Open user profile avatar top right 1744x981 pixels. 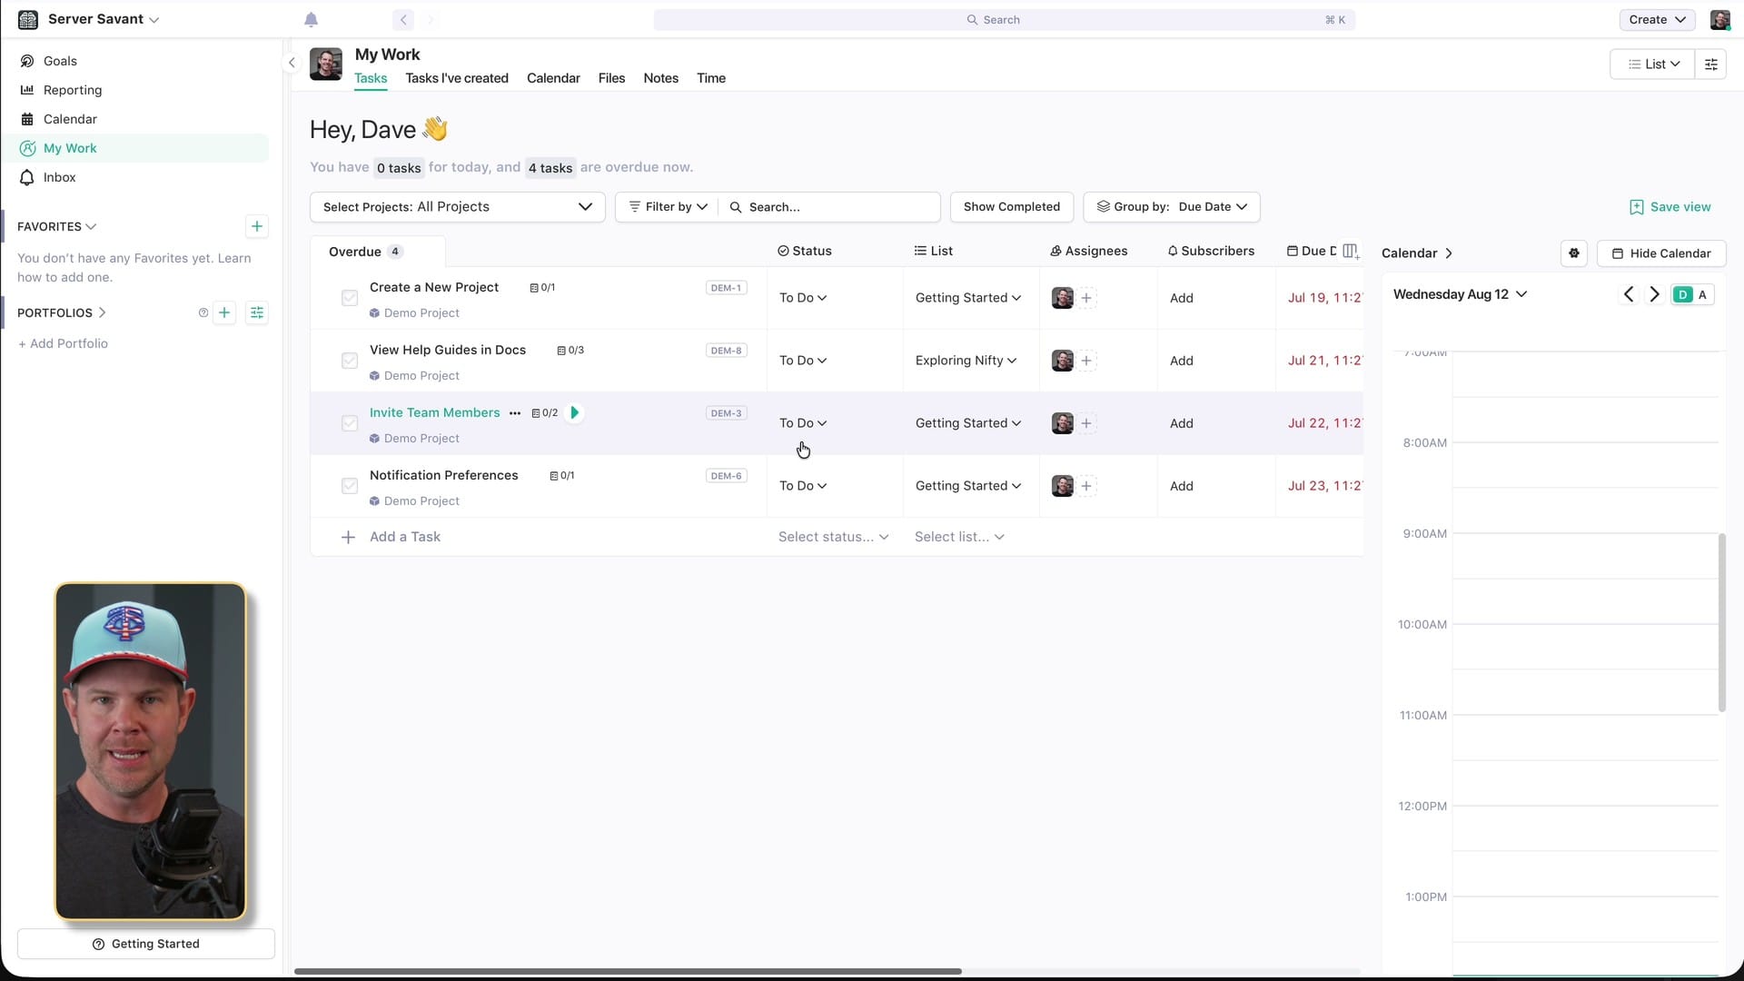1719,19
